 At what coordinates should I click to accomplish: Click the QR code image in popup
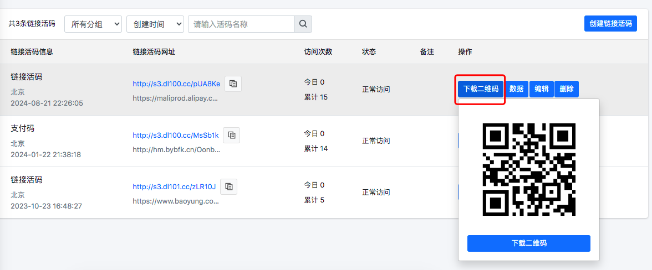529,169
